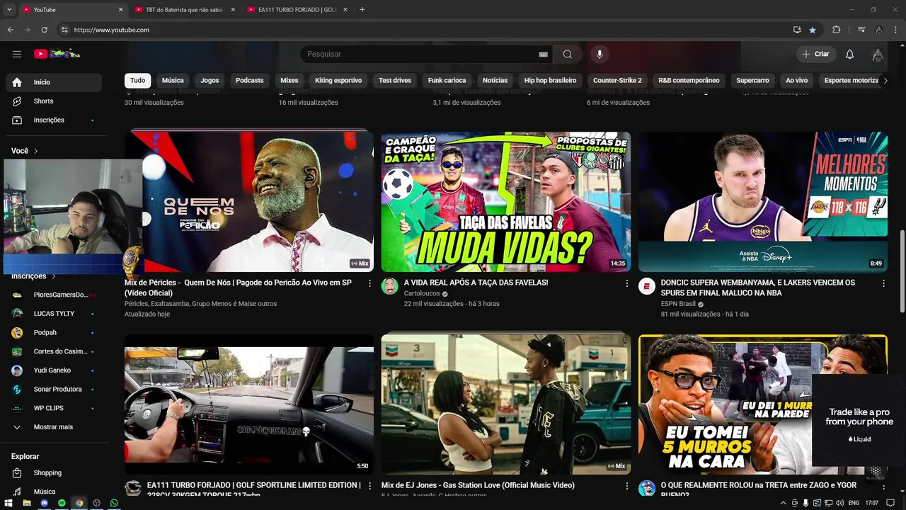Open Sonar Produtora channel in sidebar
The width and height of the screenshot is (906, 510).
[54, 390]
